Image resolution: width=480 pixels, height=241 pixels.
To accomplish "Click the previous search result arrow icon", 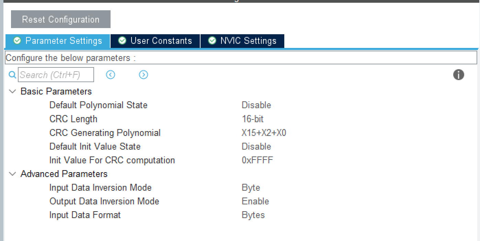I will point(111,75).
